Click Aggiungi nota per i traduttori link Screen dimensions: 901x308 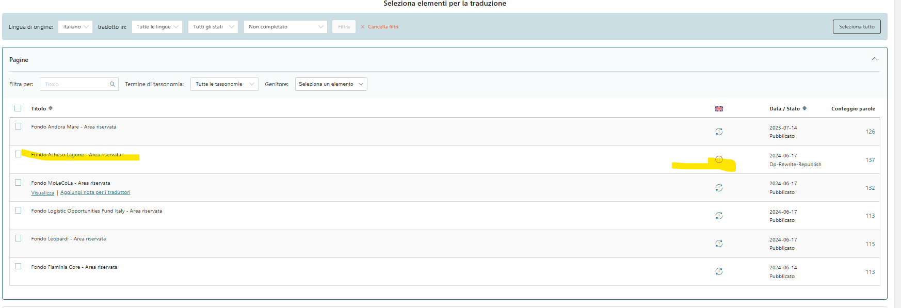click(x=95, y=192)
